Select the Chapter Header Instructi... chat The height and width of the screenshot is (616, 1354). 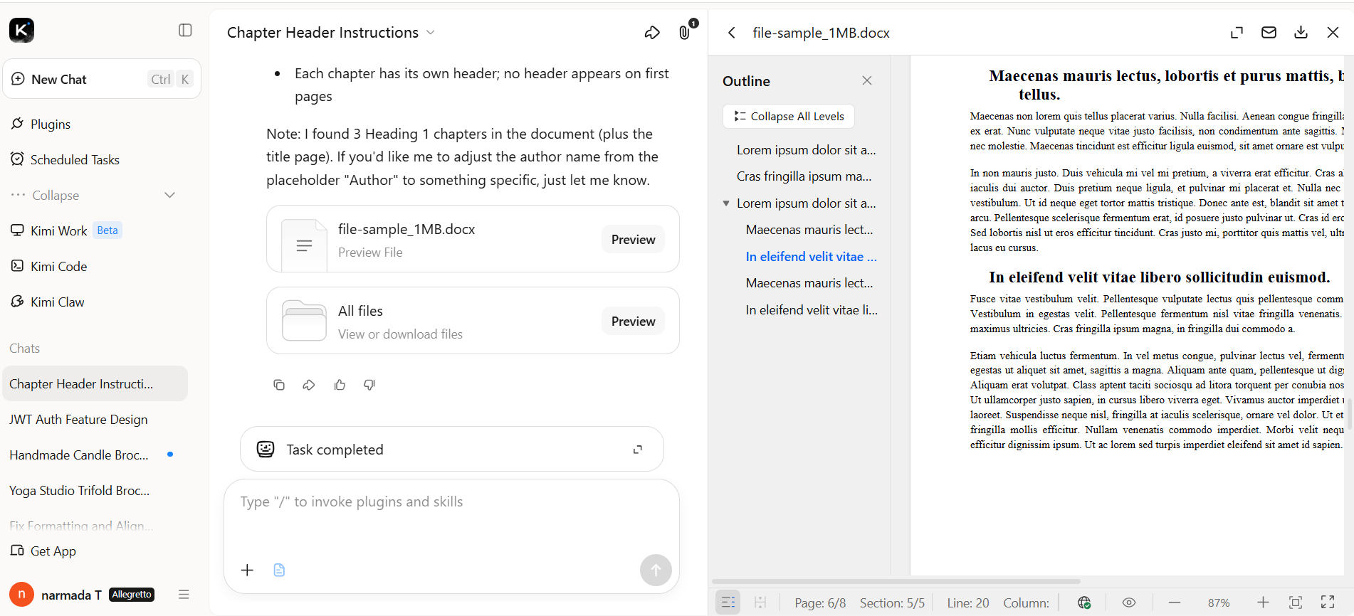95,383
